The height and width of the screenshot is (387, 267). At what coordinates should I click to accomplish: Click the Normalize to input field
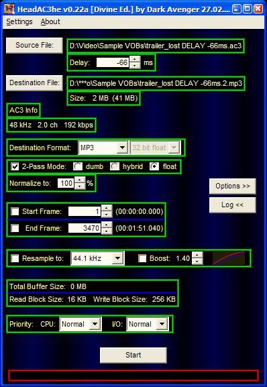pos(66,183)
